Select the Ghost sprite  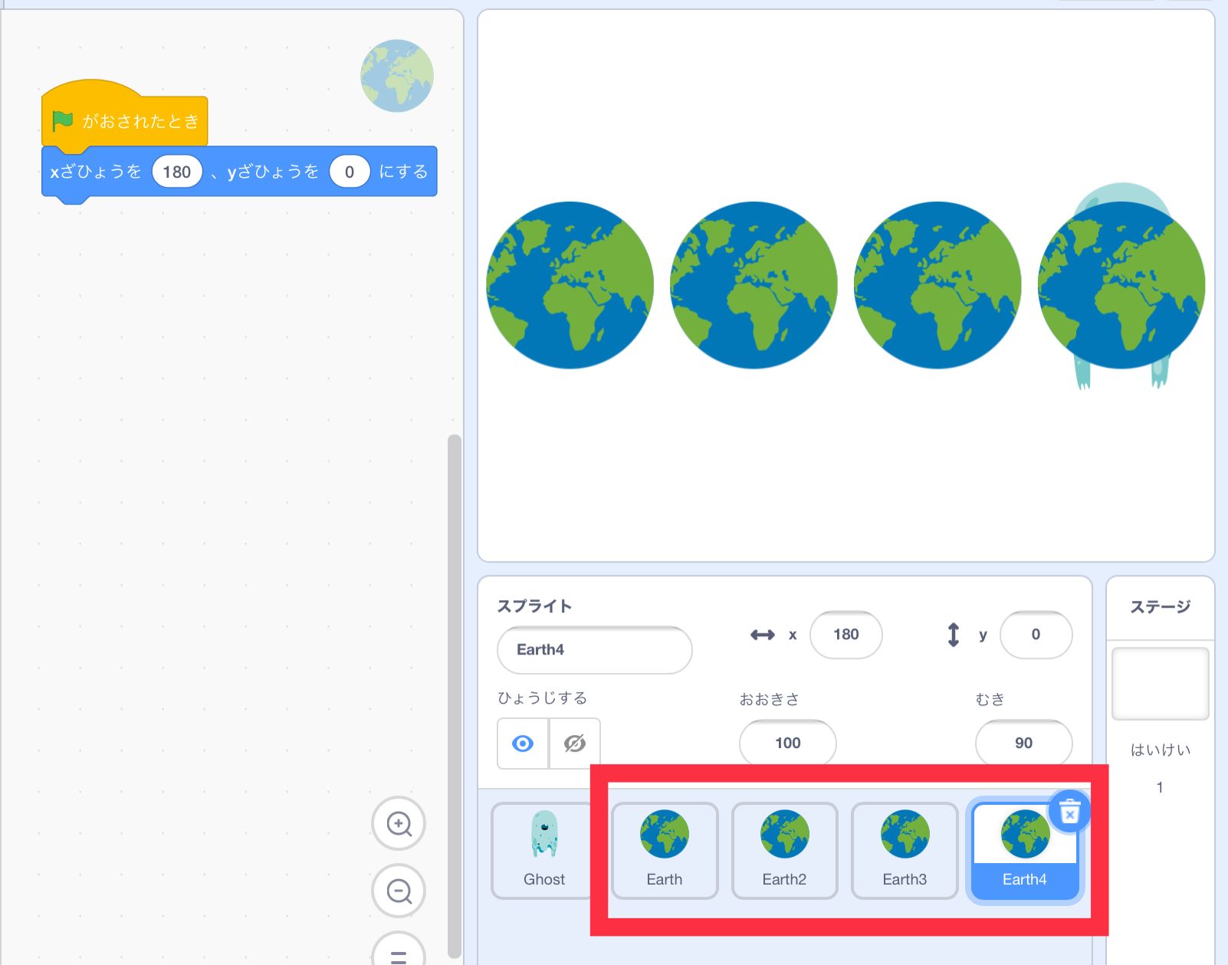tap(543, 851)
